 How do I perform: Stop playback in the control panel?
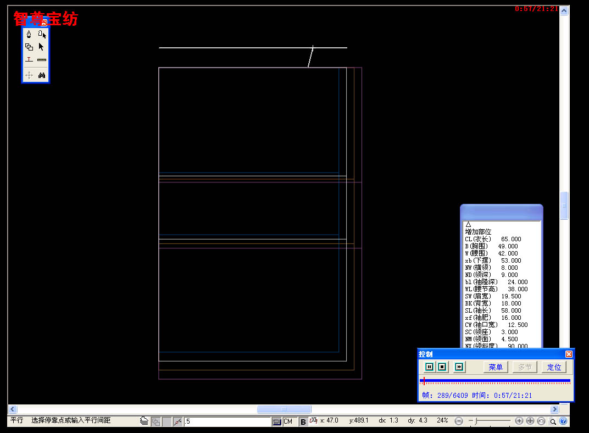coord(442,367)
